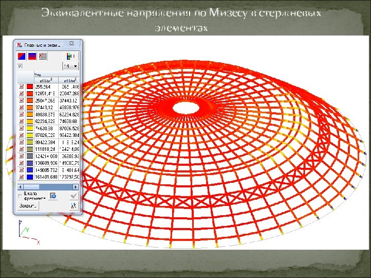371x278 pixels.
Task: Click the scissors/tools icon near Close
Action: pyautogui.click(x=74, y=205)
